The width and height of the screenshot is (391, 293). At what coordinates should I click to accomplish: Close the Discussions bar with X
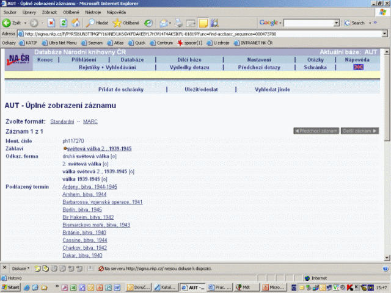pyautogui.click(x=4, y=268)
